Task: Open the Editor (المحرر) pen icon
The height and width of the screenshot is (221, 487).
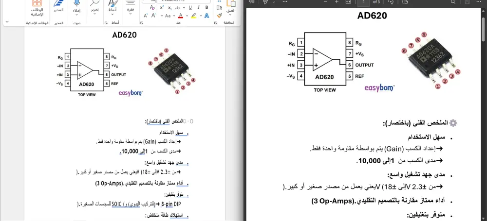Action: (x=59, y=2)
